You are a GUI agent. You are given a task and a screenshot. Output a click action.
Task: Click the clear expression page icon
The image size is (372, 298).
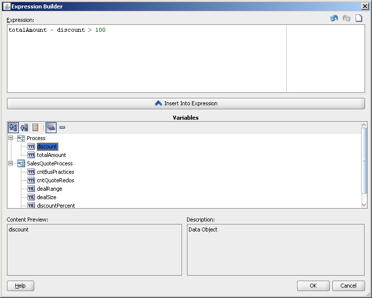pyautogui.click(x=359, y=18)
